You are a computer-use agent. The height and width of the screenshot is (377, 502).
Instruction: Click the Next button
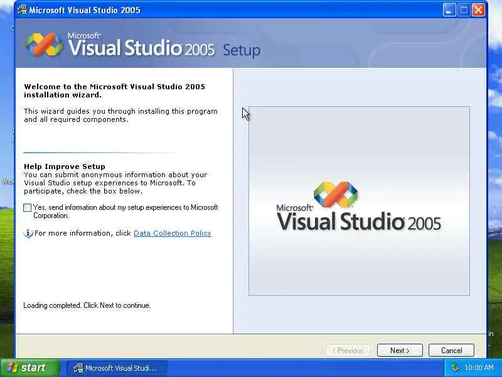(x=400, y=351)
